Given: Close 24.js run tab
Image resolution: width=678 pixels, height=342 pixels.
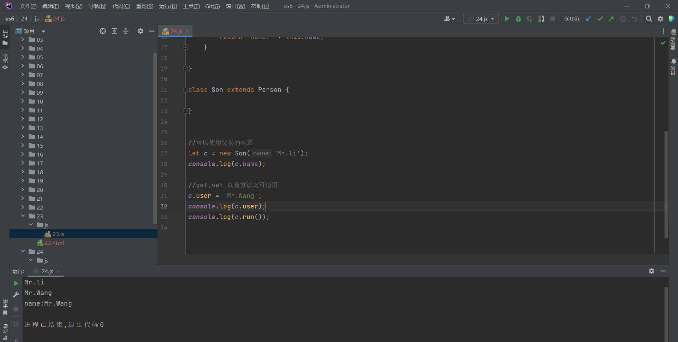Looking at the screenshot, I should click(x=58, y=271).
